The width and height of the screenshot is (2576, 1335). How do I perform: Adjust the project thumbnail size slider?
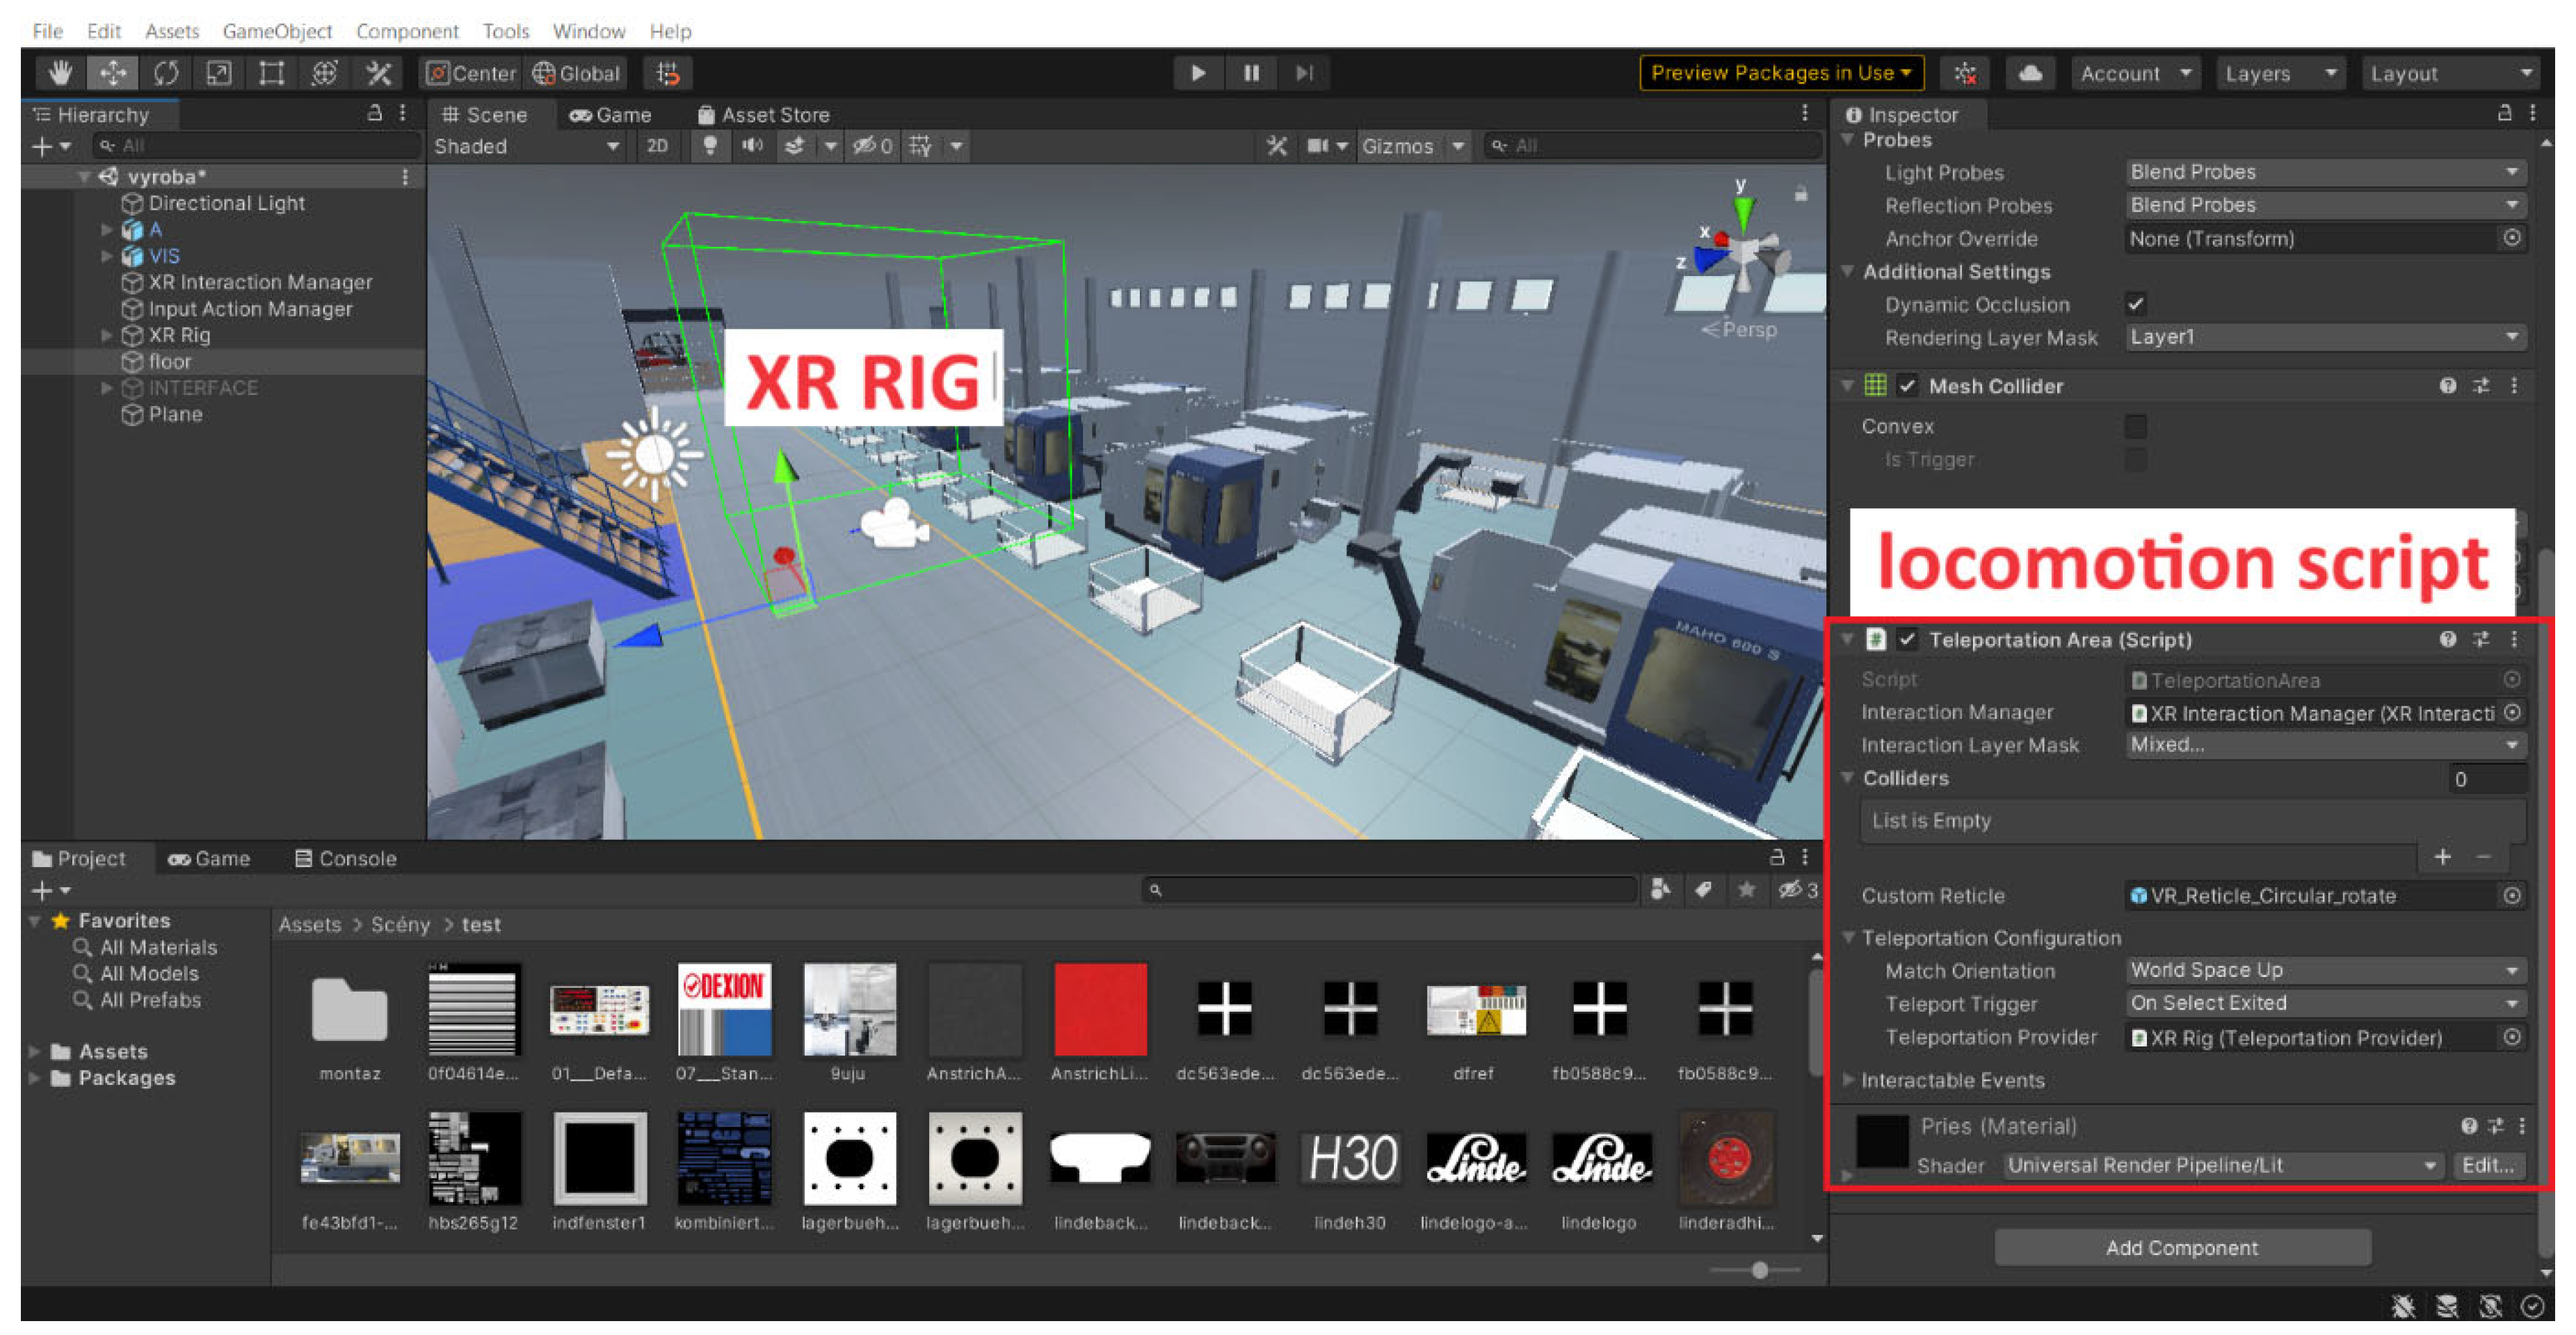pos(1759,1270)
